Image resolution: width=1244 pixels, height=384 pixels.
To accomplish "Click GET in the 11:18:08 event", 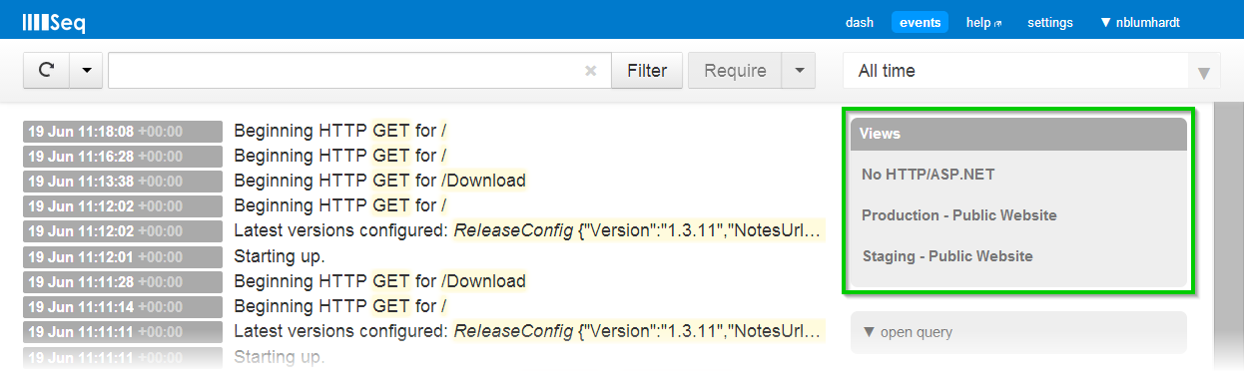I will click(x=391, y=131).
